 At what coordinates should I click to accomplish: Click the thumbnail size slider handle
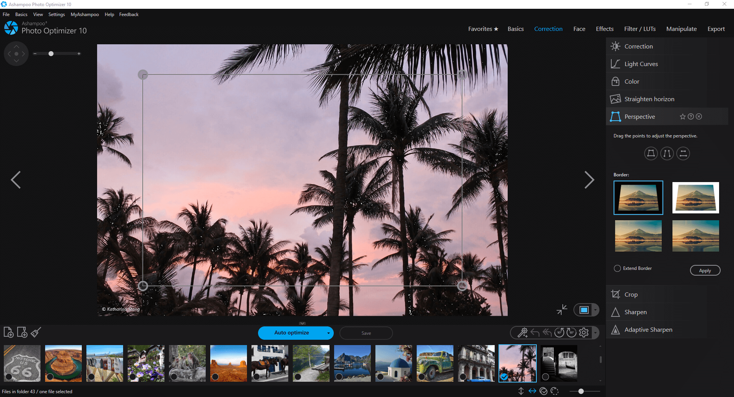tap(581, 391)
